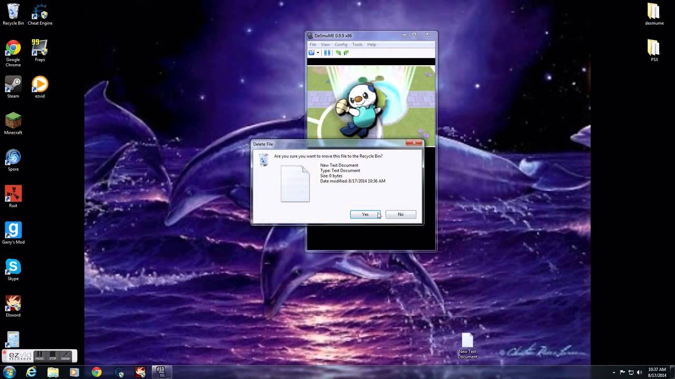Click the Show Desktop strip beside the clock
The width and height of the screenshot is (675, 379).
672,372
